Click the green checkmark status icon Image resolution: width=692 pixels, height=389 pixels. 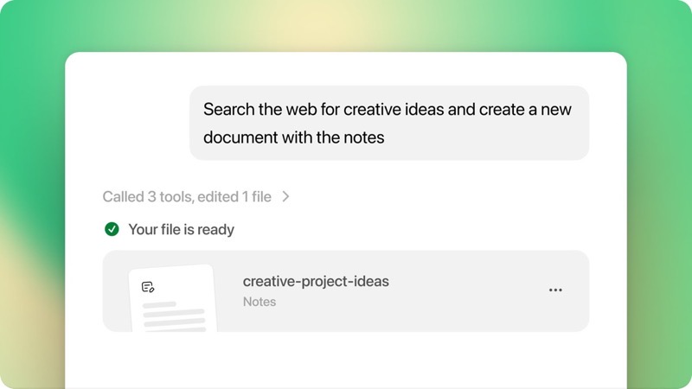[112, 229]
